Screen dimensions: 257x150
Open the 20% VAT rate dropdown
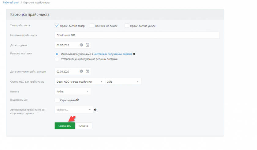click(x=123, y=81)
